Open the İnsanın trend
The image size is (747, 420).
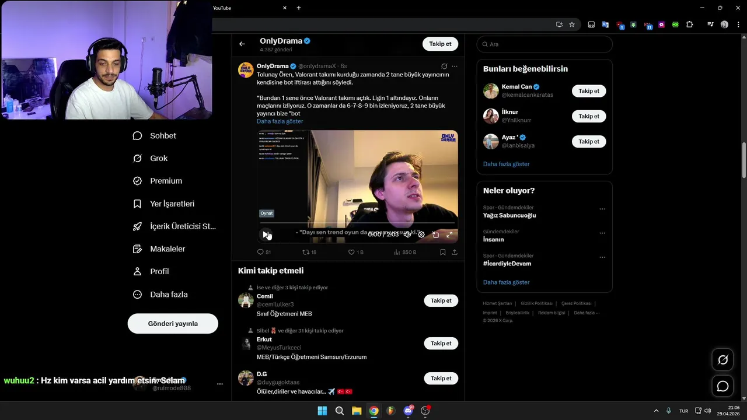493,239
